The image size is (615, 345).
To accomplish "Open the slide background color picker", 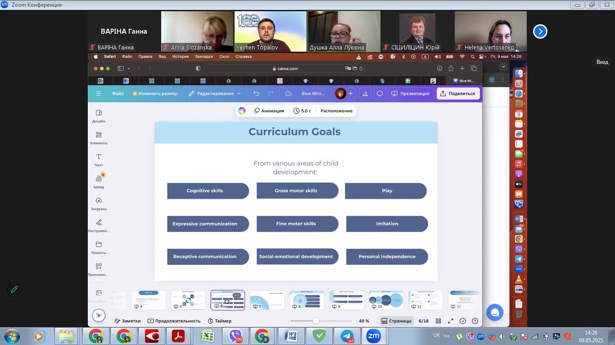I will tap(242, 111).
